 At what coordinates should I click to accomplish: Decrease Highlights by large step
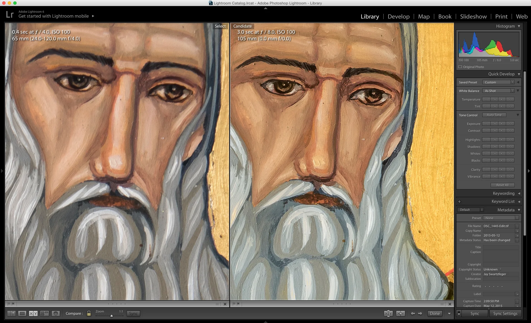486,140
